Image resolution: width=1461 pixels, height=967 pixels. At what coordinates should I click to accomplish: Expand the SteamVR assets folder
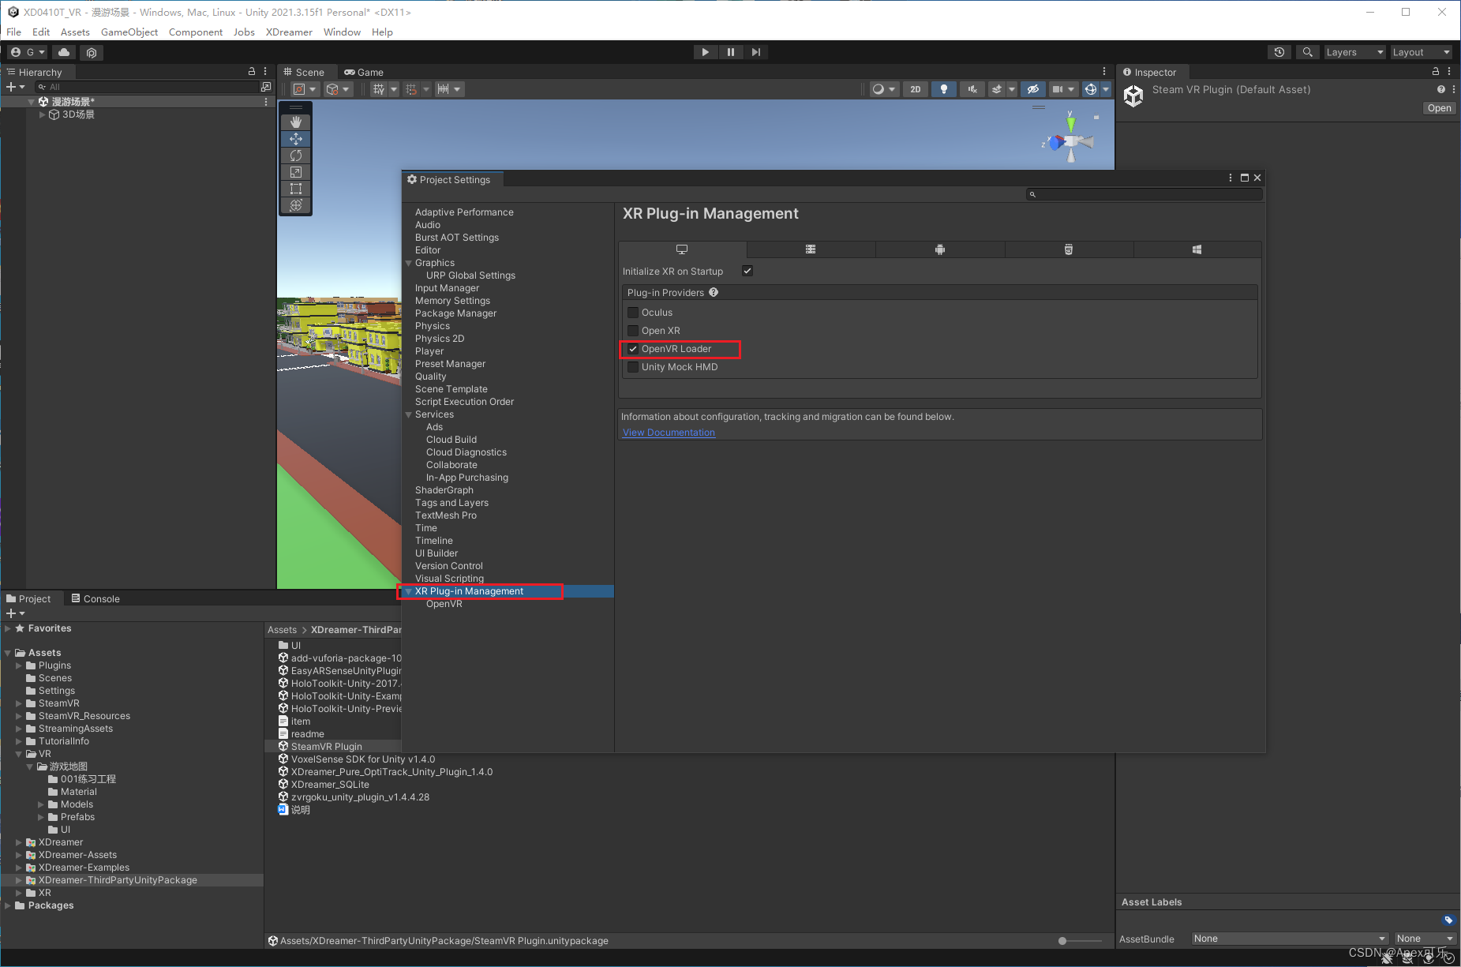click(19, 703)
